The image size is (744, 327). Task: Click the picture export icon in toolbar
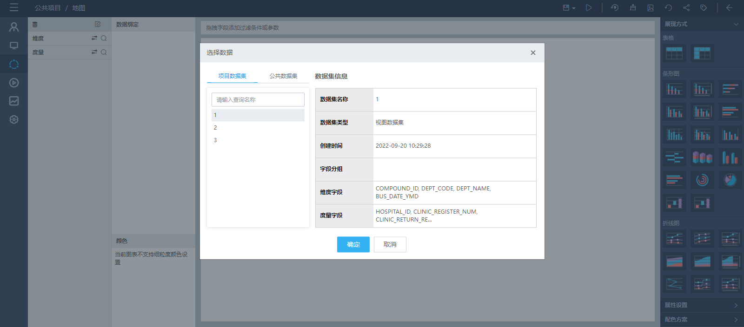(x=651, y=8)
